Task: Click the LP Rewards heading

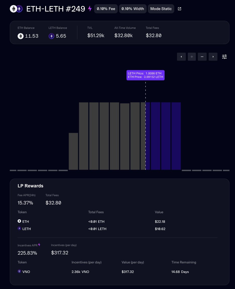Action: pos(30,186)
